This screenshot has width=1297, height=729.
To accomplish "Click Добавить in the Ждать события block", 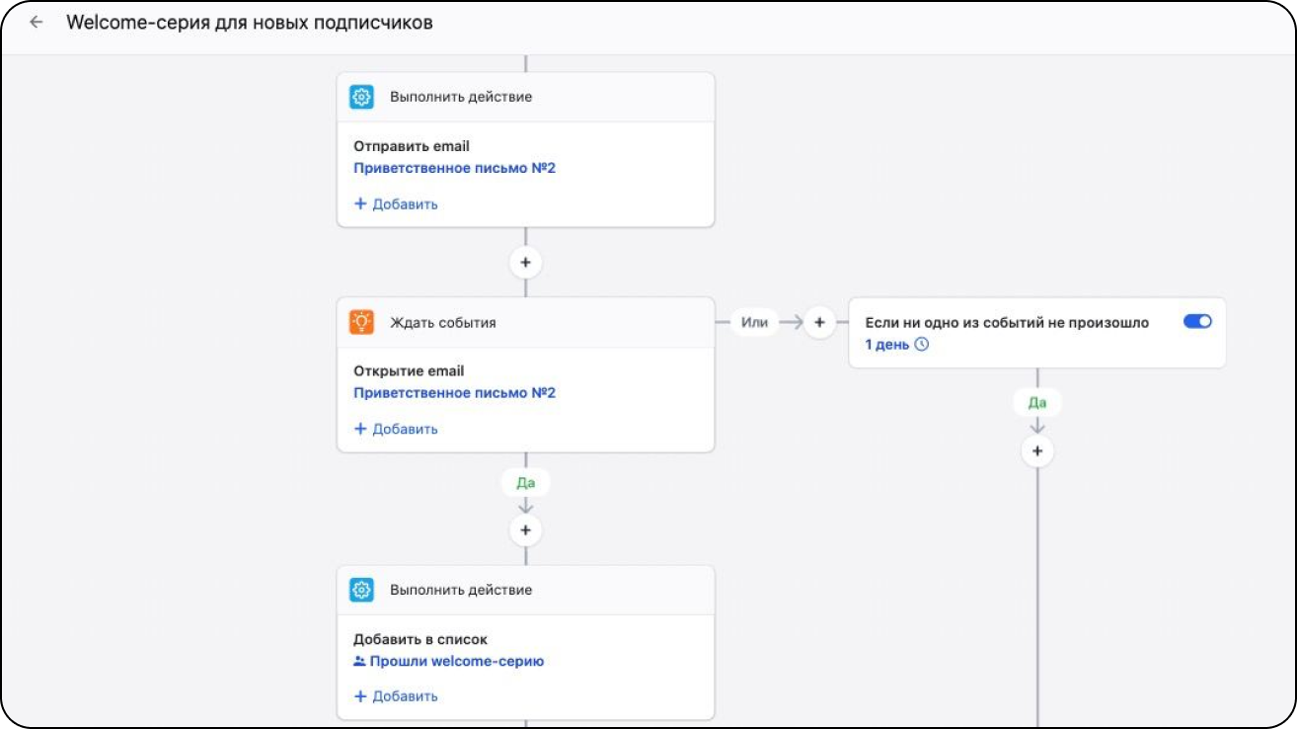I will pos(396,429).
